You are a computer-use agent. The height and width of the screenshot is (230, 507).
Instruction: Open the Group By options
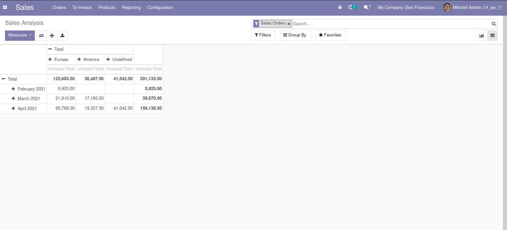295,35
